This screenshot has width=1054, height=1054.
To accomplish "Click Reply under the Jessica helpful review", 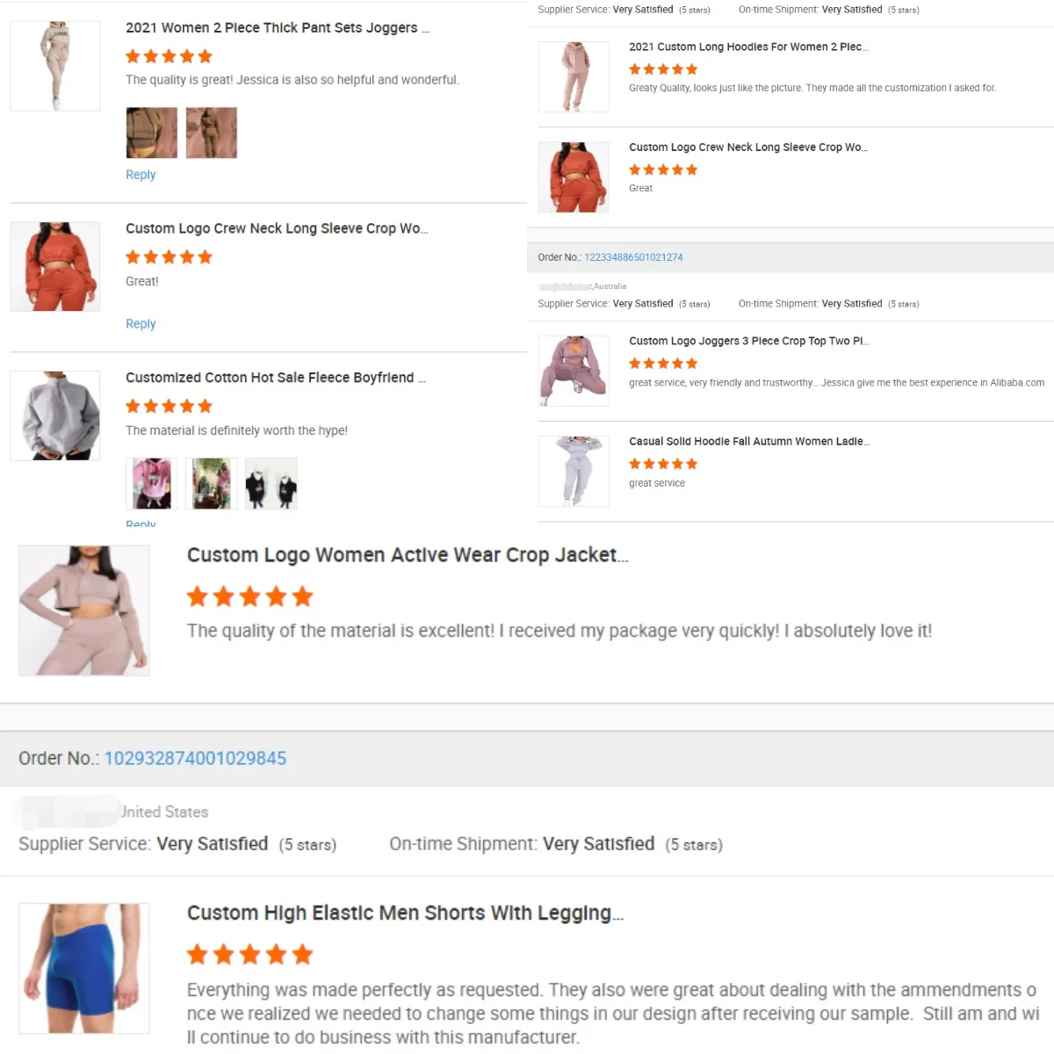I will coord(141,175).
